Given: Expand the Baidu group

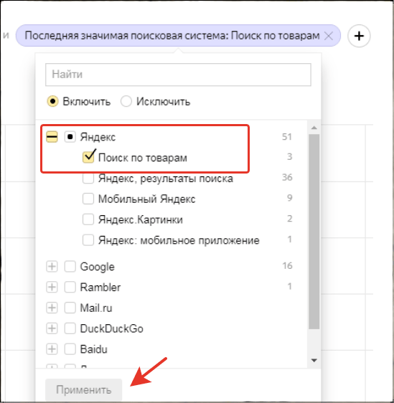Looking at the screenshot, I should pos(52,349).
